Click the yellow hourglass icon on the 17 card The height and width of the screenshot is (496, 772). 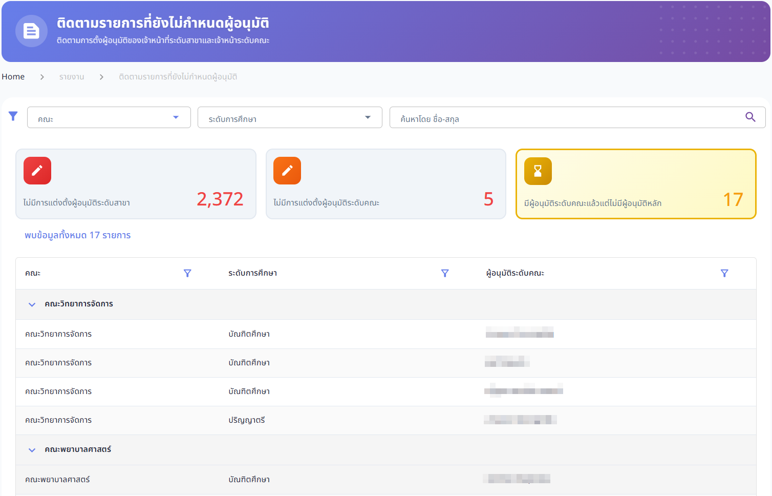tap(538, 171)
